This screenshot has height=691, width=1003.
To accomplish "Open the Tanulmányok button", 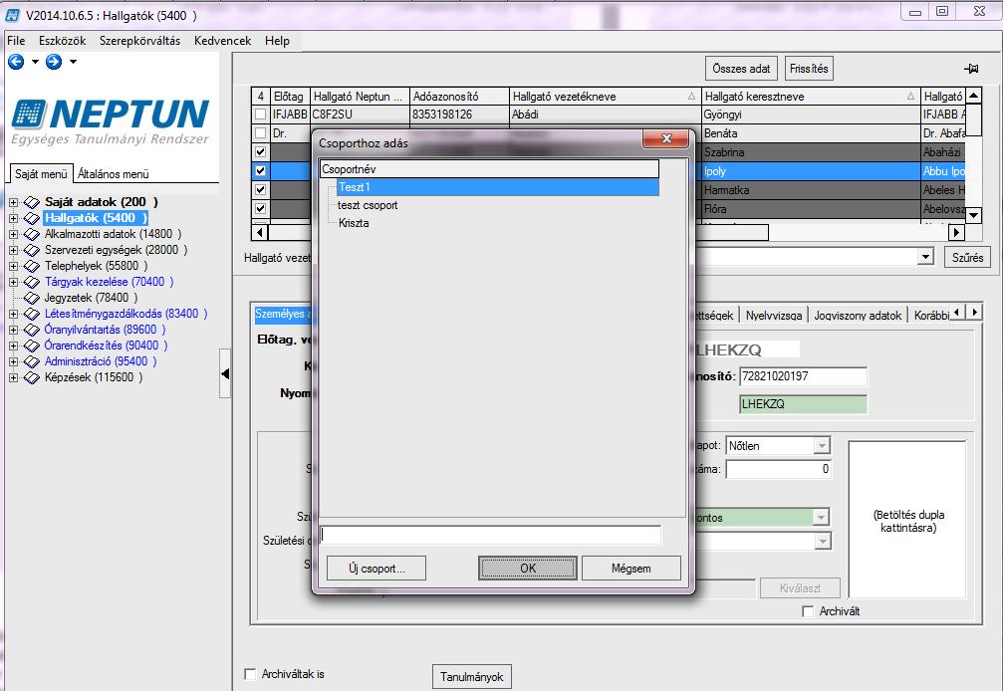I will [x=472, y=676].
